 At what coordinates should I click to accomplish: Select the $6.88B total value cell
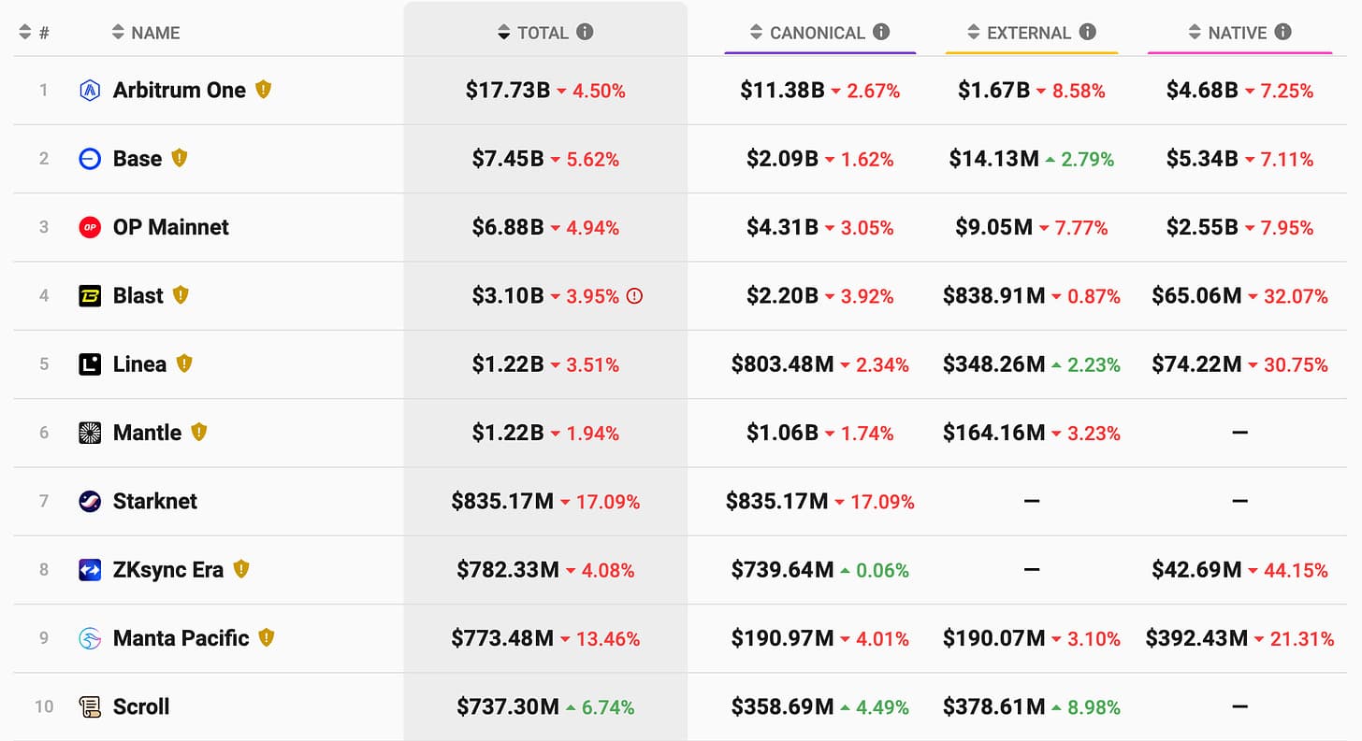(508, 227)
